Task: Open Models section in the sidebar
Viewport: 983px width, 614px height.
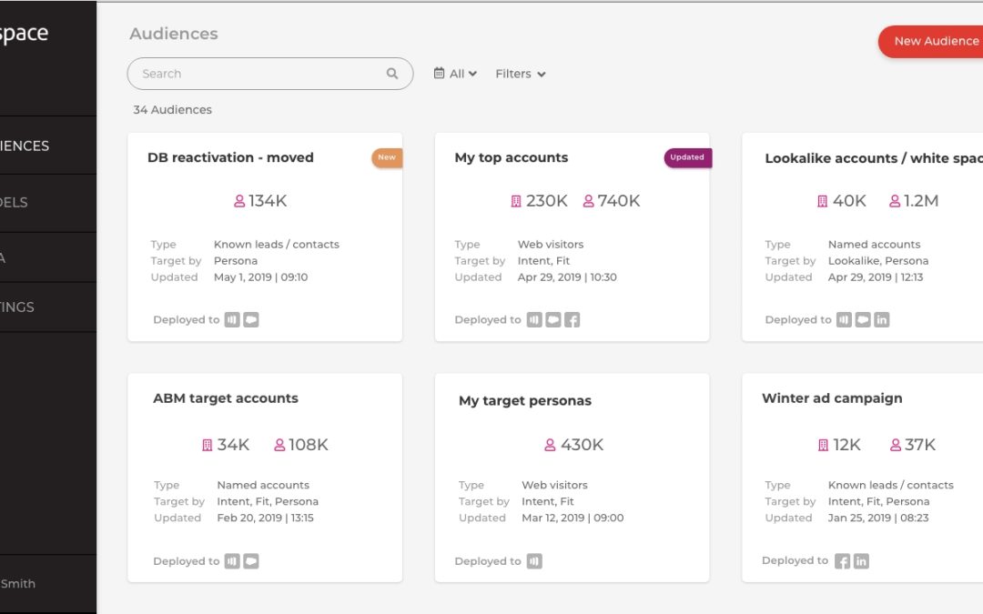Action: (48, 202)
